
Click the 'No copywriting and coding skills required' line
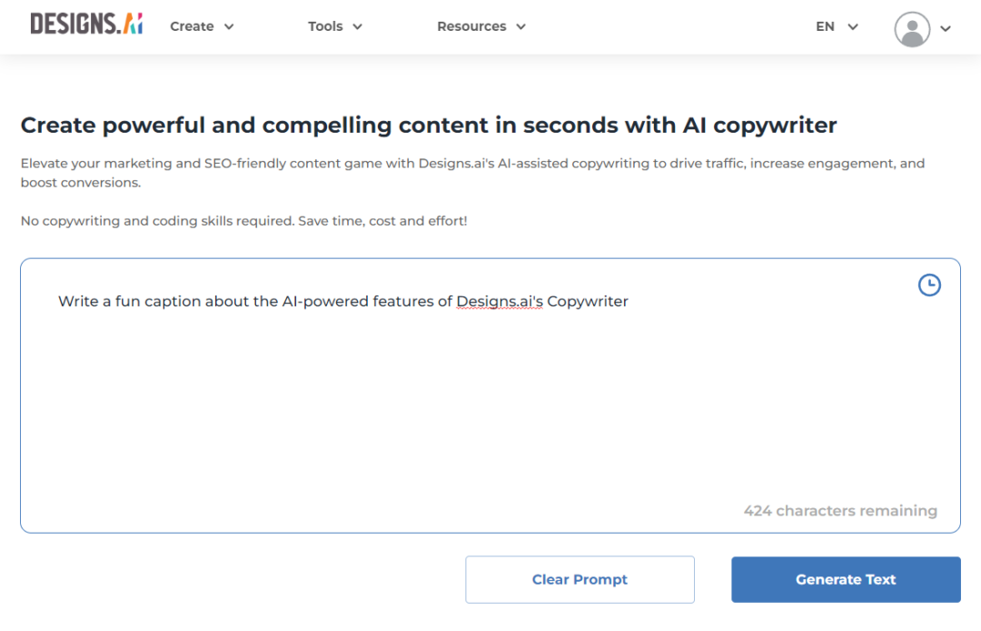coord(244,221)
